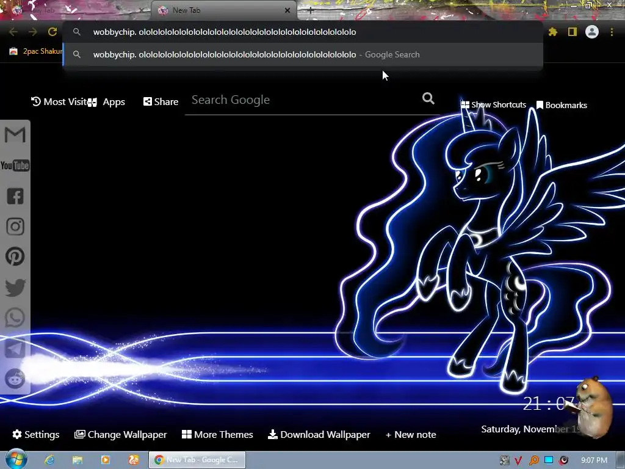Open Reddit from the sidebar

[x=15, y=379]
